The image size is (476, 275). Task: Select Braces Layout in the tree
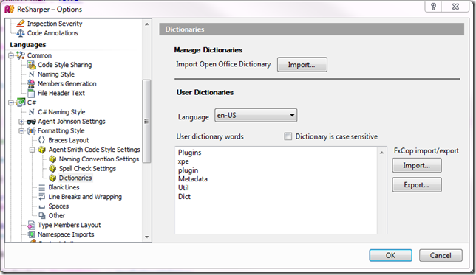69,140
